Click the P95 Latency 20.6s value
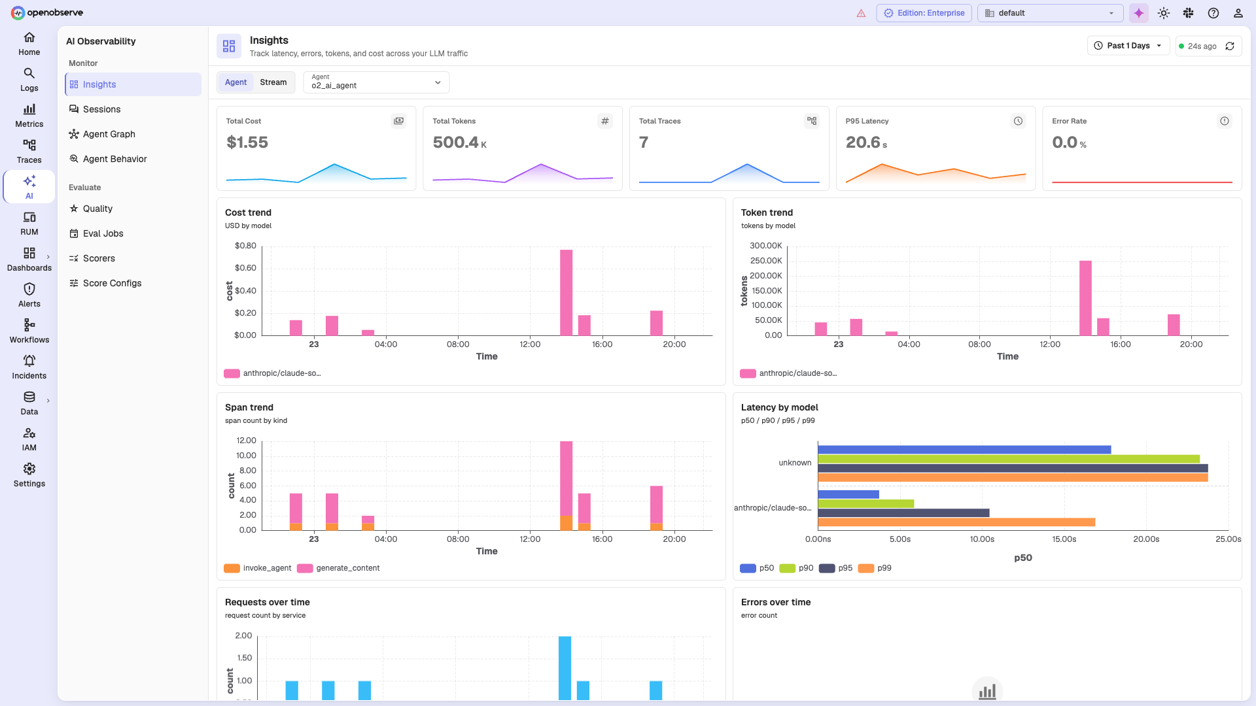 pos(866,143)
